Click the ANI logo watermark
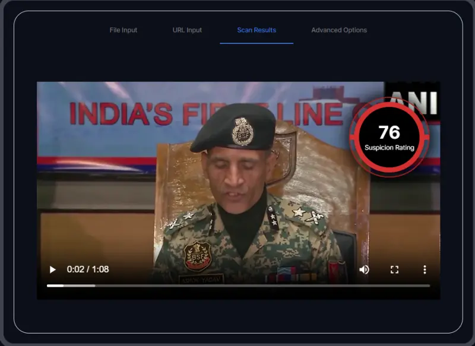Viewport: 475px width, 346px height. coord(416,102)
